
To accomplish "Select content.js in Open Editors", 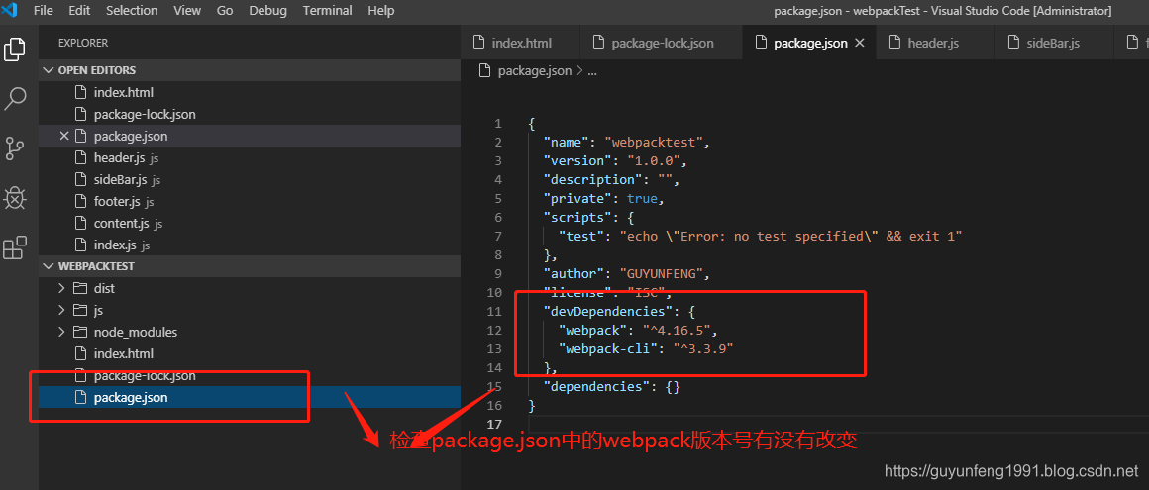I will [250, 224].
